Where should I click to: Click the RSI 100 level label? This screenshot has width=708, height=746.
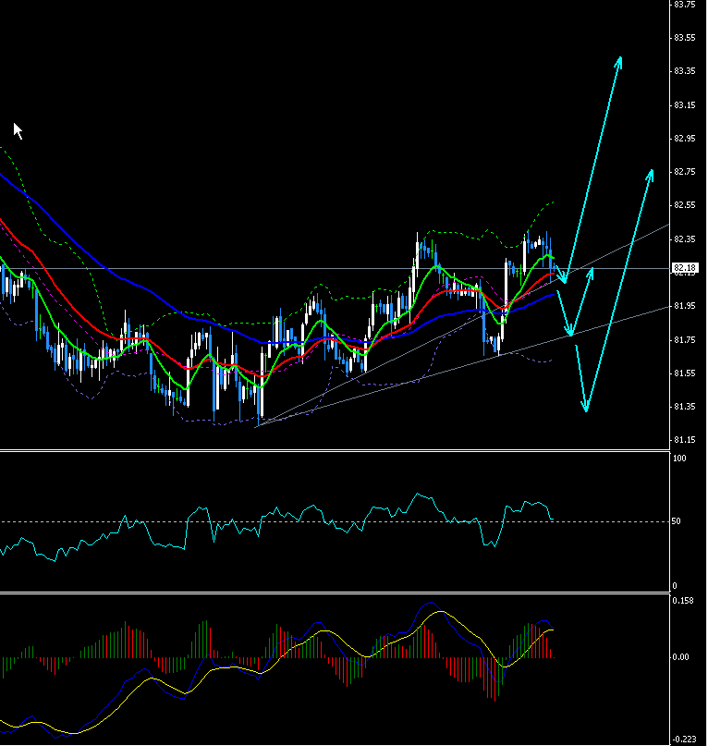point(678,459)
